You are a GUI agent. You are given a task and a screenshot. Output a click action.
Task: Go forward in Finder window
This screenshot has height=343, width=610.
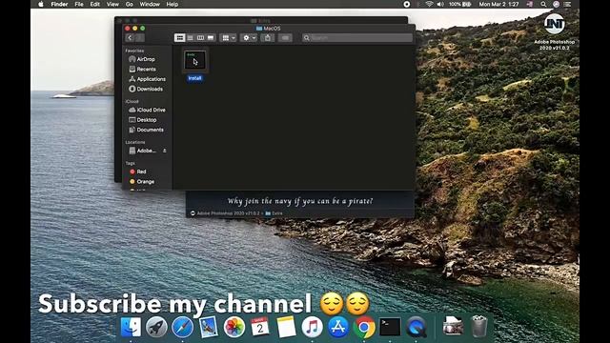[140, 38]
